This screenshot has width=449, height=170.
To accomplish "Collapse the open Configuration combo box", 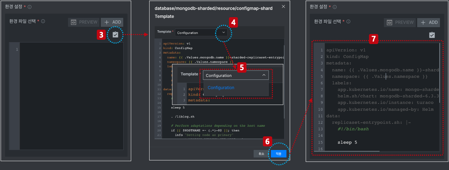I will 264,75.
